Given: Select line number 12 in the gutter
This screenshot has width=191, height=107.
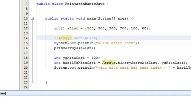Looking at the screenshot, I should tap(26, 29).
